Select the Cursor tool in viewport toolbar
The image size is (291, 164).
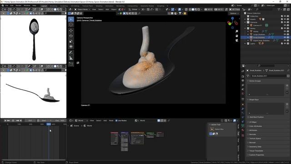[71, 25]
